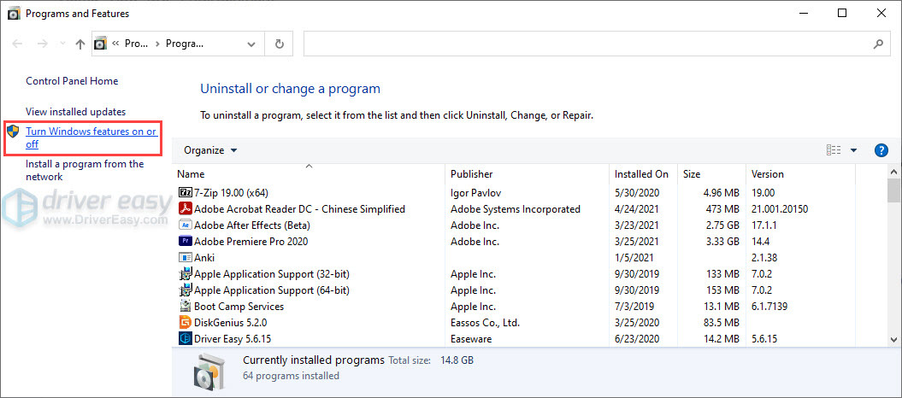The width and height of the screenshot is (902, 398).
Task: Open Turn Windows features on or off
Action: [91, 138]
